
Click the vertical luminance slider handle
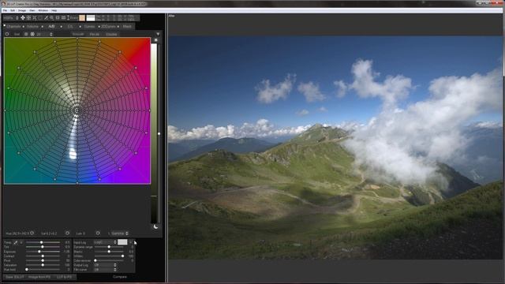(x=159, y=133)
